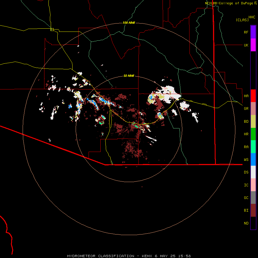Click the UK legend label
This screenshot has height=258, width=258.
(246, 45)
